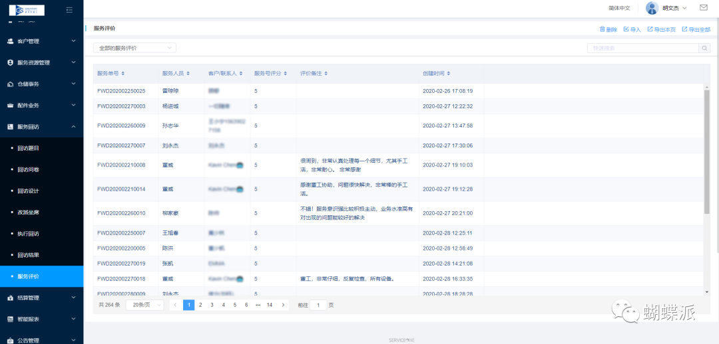Select 执行回访 menu item

[29, 234]
